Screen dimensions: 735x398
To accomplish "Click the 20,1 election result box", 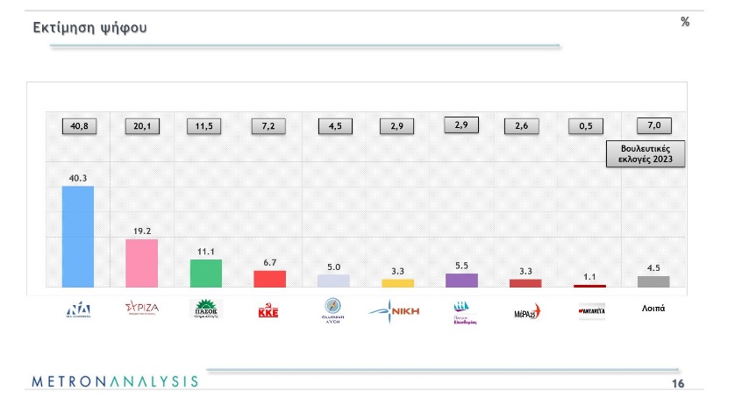I will 142,126.
